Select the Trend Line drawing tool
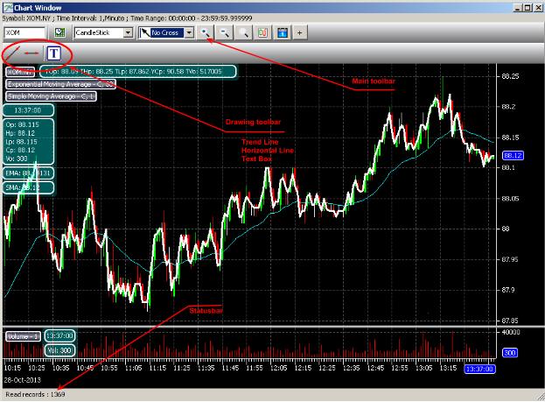The image size is (545, 402). pyautogui.click(x=12, y=53)
